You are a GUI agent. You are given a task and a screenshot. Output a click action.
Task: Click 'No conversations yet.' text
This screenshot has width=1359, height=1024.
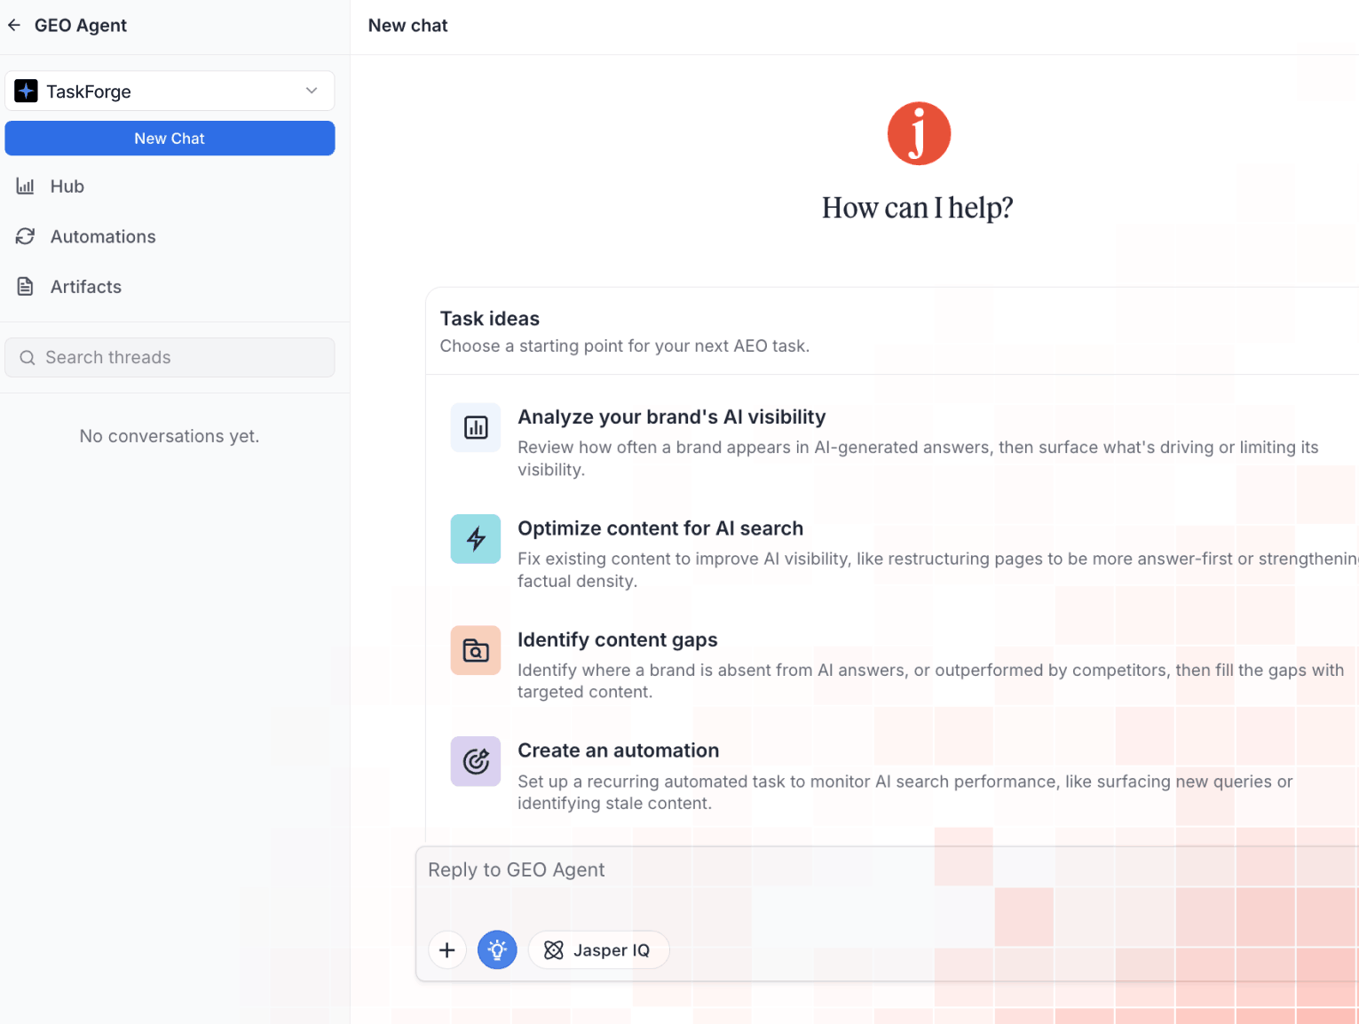click(170, 436)
